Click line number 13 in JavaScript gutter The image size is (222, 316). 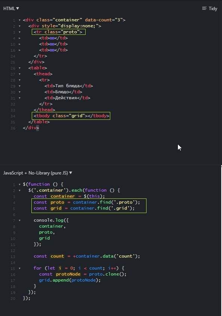(x=13, y=257)
